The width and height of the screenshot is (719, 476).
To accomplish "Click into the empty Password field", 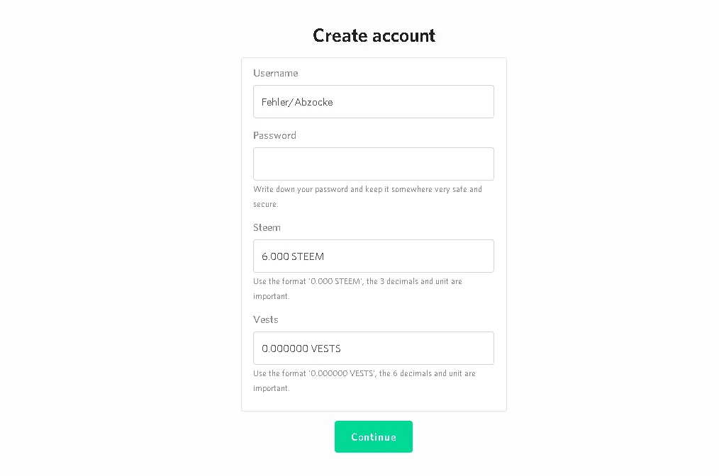I will [x=373, y=164].
